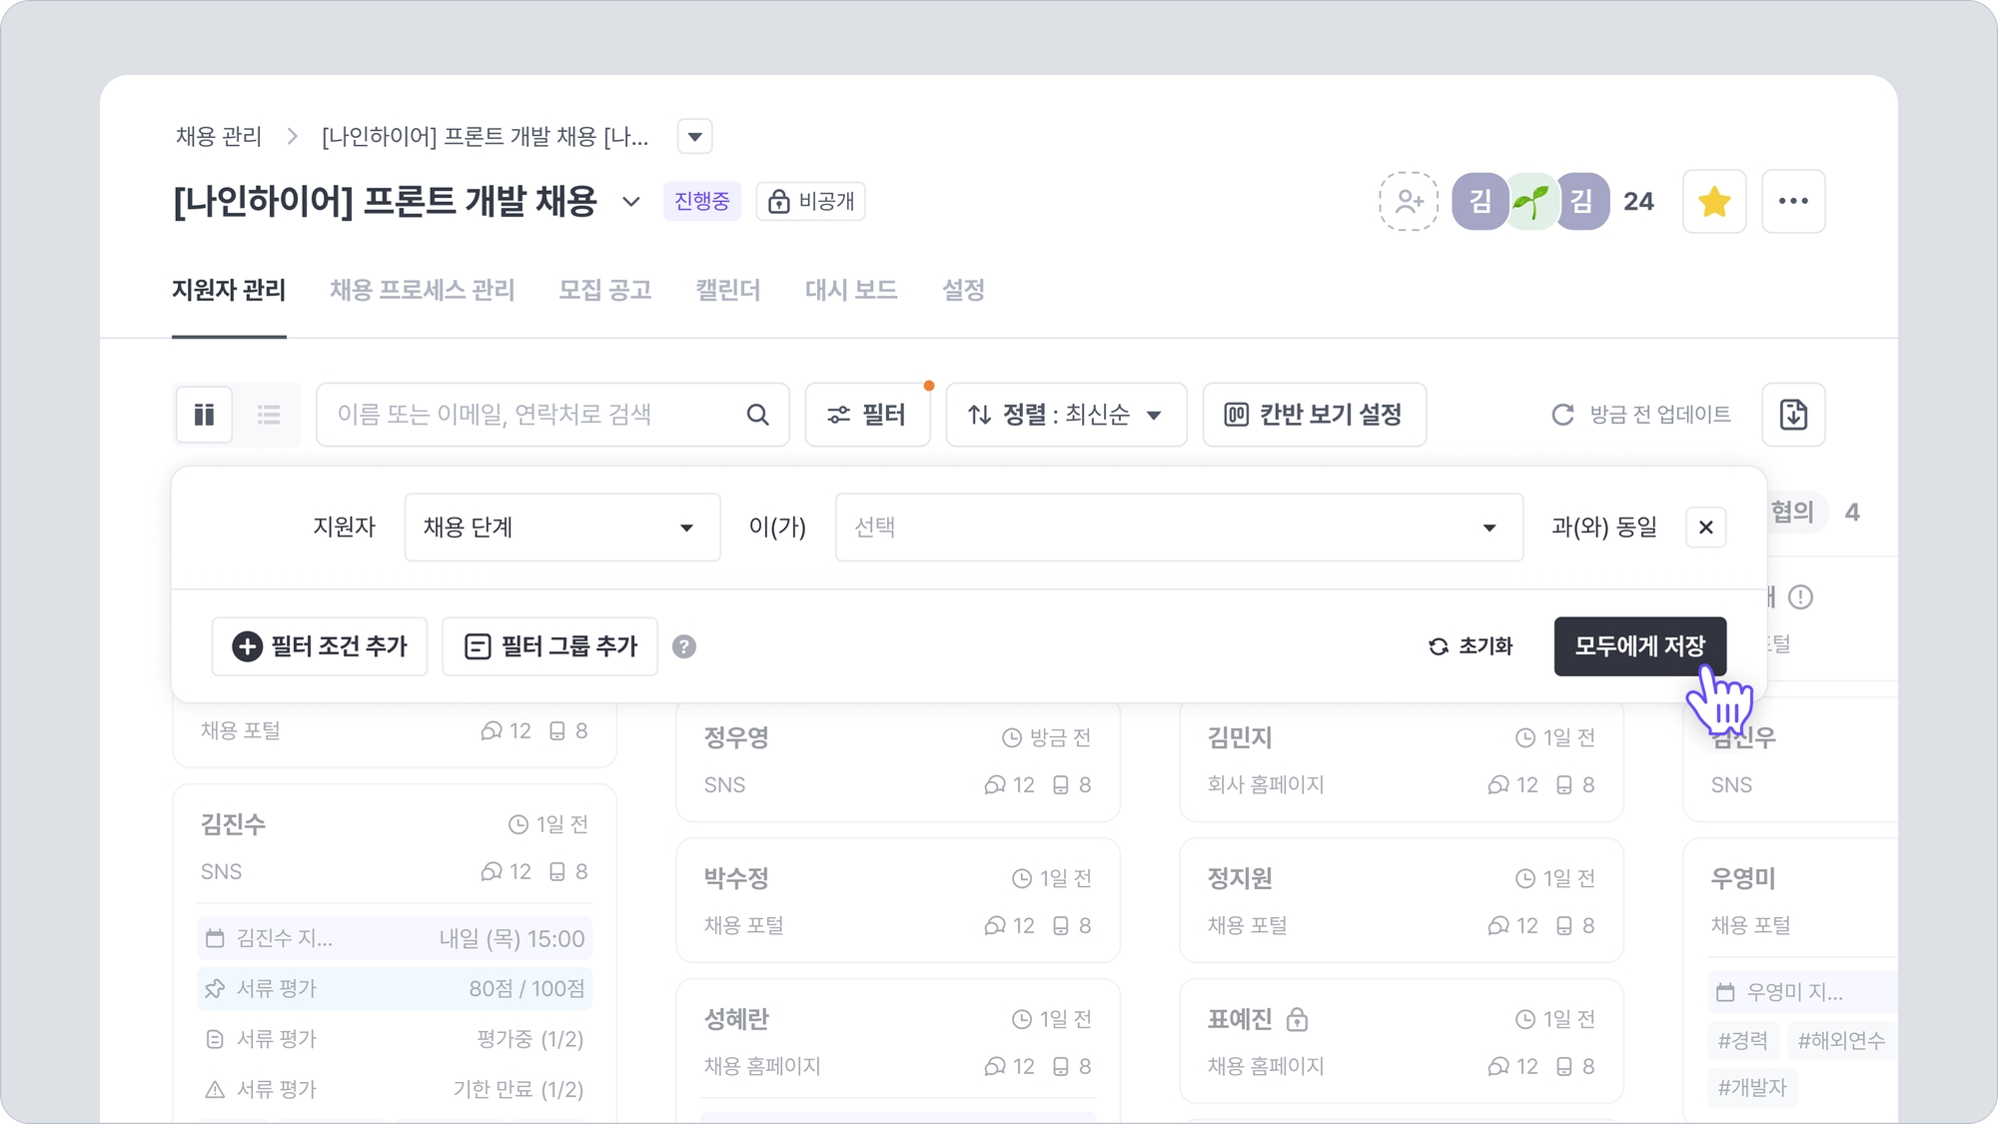Screen dimensions: 1998x1124
Task: Click the calendar icon in 우영미 schedule row
Action: click(x=1725, y=992)
